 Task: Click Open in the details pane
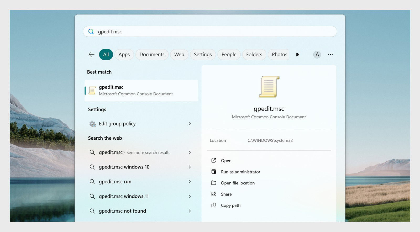226,161
